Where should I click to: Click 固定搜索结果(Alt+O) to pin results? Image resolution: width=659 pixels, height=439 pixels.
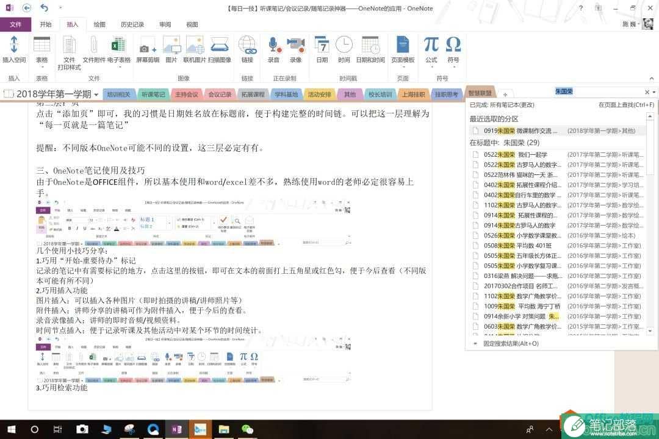(x=511, y=344)
